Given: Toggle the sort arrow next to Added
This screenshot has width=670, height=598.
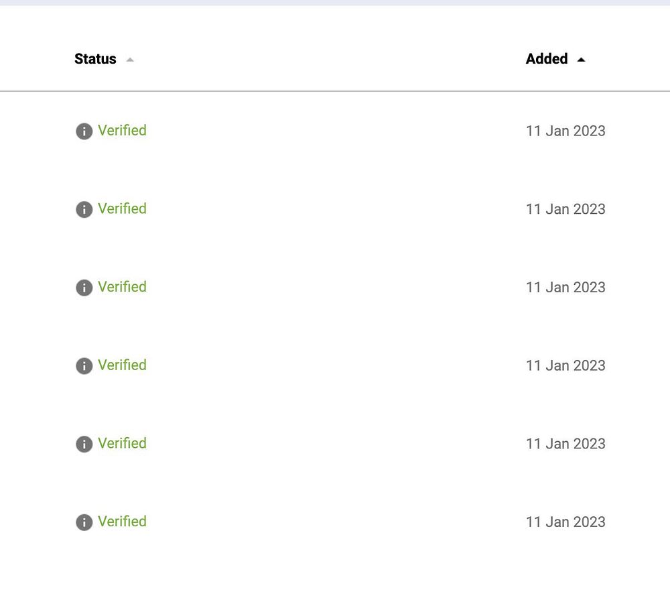Looking at the screenshot, I should pos(581,60).
